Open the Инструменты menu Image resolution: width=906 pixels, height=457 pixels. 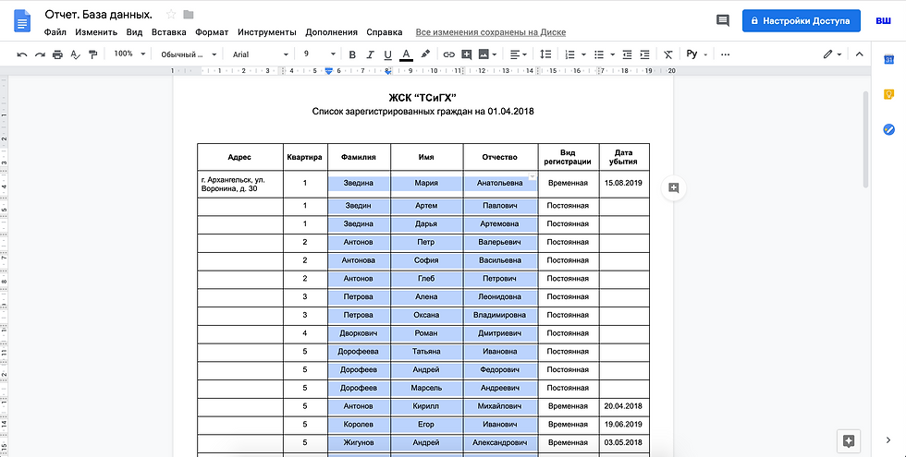(267, 32)
